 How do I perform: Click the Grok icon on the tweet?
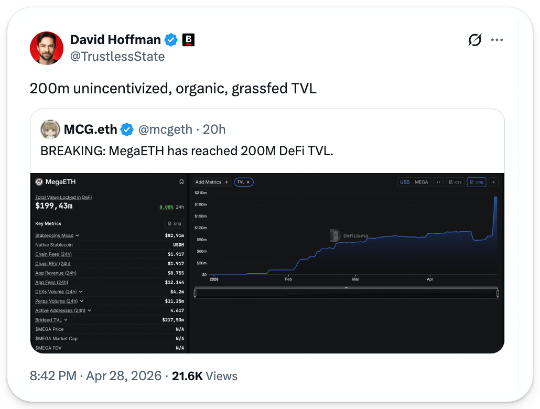pyautogui.click(x=475, y=40)
